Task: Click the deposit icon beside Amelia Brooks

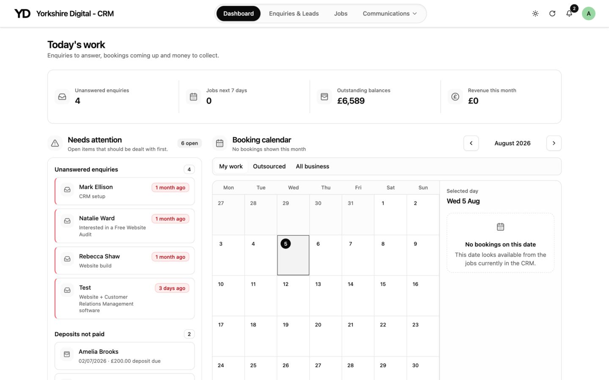Action: (x=67, y=354)
